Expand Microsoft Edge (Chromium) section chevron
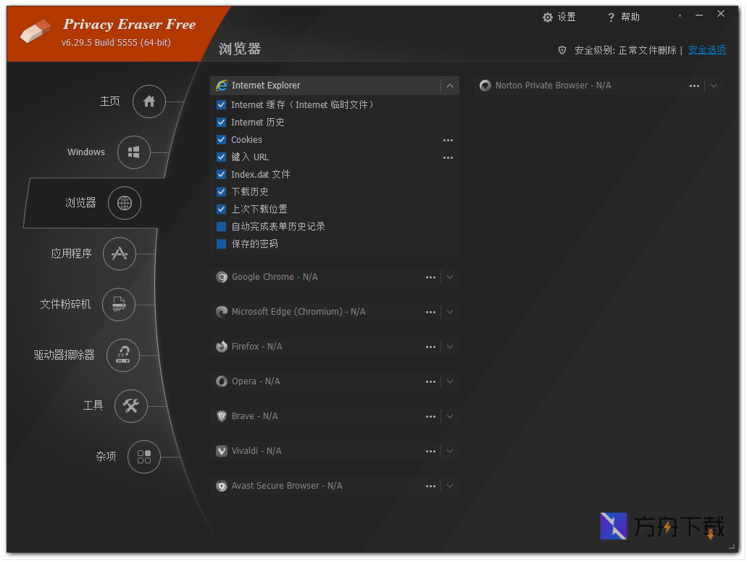This screenshot has height=562, width=747. (450, 312)
